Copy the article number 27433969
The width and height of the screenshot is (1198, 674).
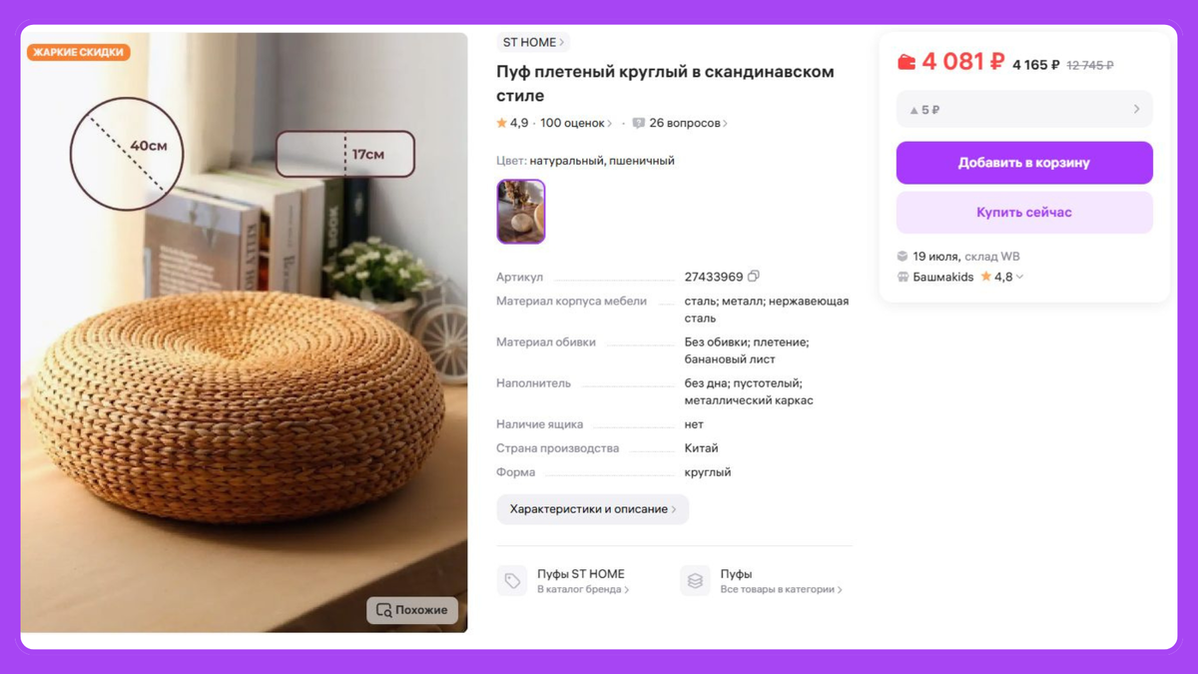click(754, 277)
